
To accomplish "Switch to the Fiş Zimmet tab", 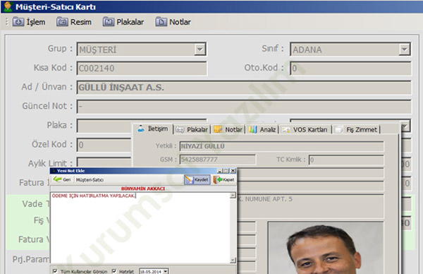I will (x=356, y=130).
